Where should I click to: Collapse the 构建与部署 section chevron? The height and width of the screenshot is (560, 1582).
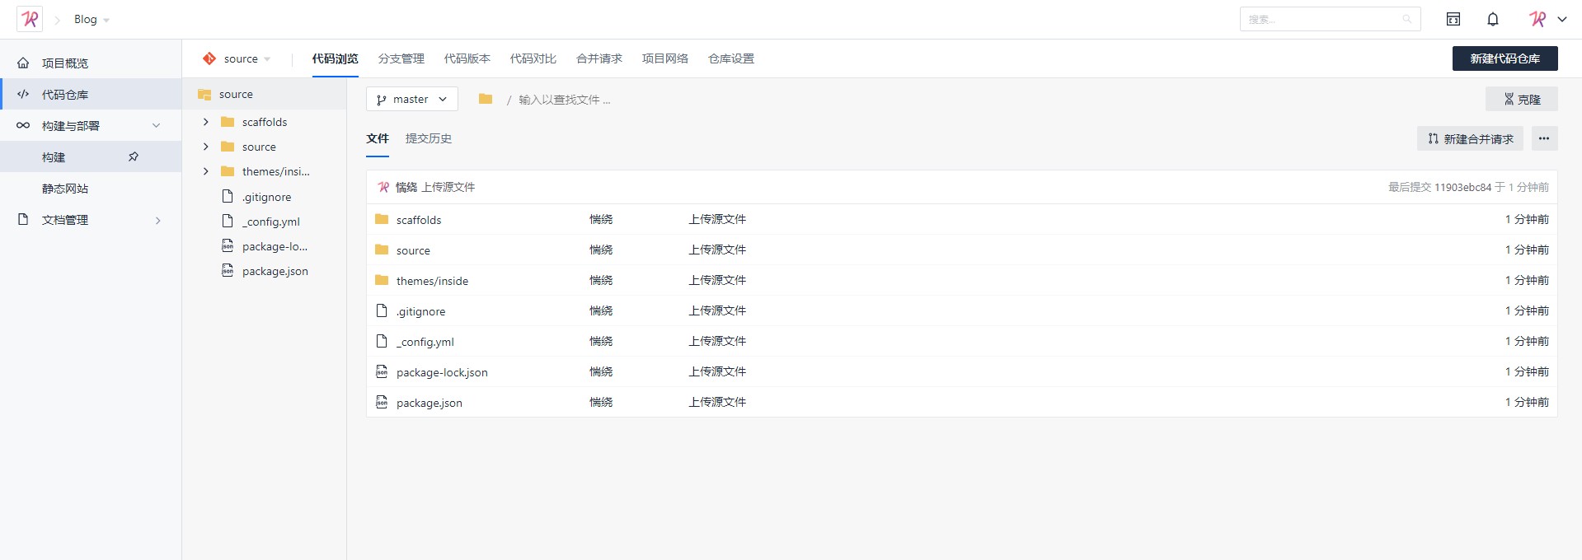tap(156, 126)
